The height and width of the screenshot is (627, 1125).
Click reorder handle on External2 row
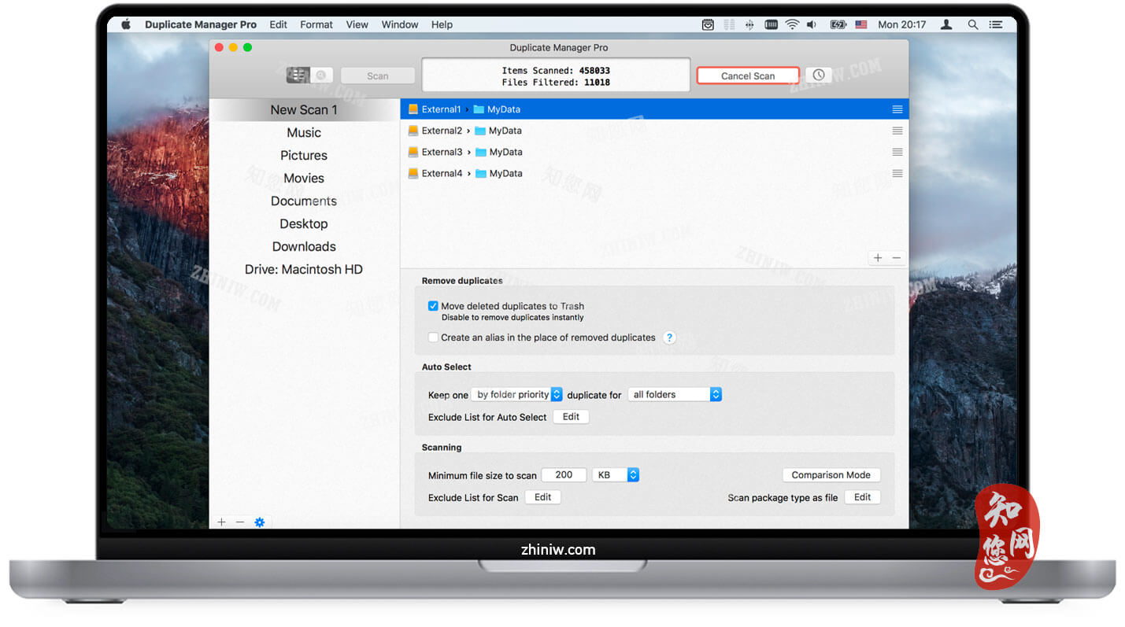[897, 131]
